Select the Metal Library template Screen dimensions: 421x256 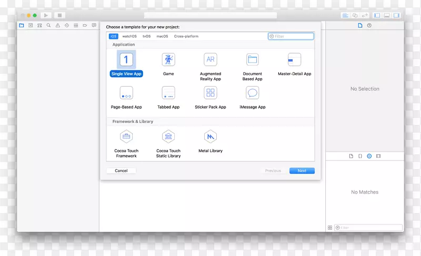tap(210, 141)
